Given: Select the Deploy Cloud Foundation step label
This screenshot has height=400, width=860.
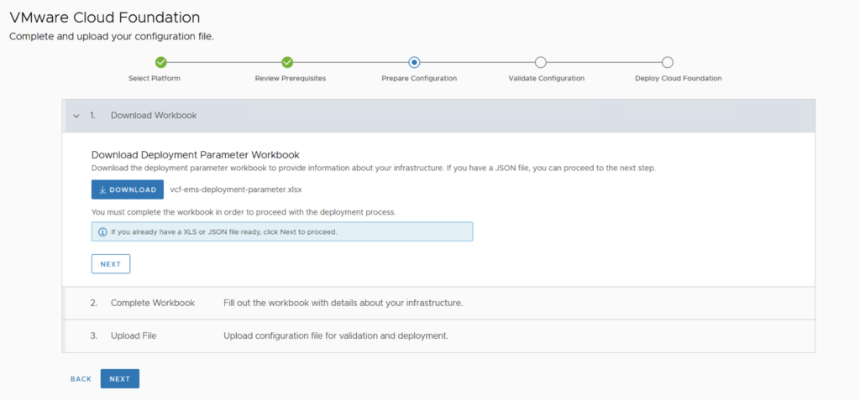Looking at the screenshot, I should pyautogui.click(x=678, y=78).
